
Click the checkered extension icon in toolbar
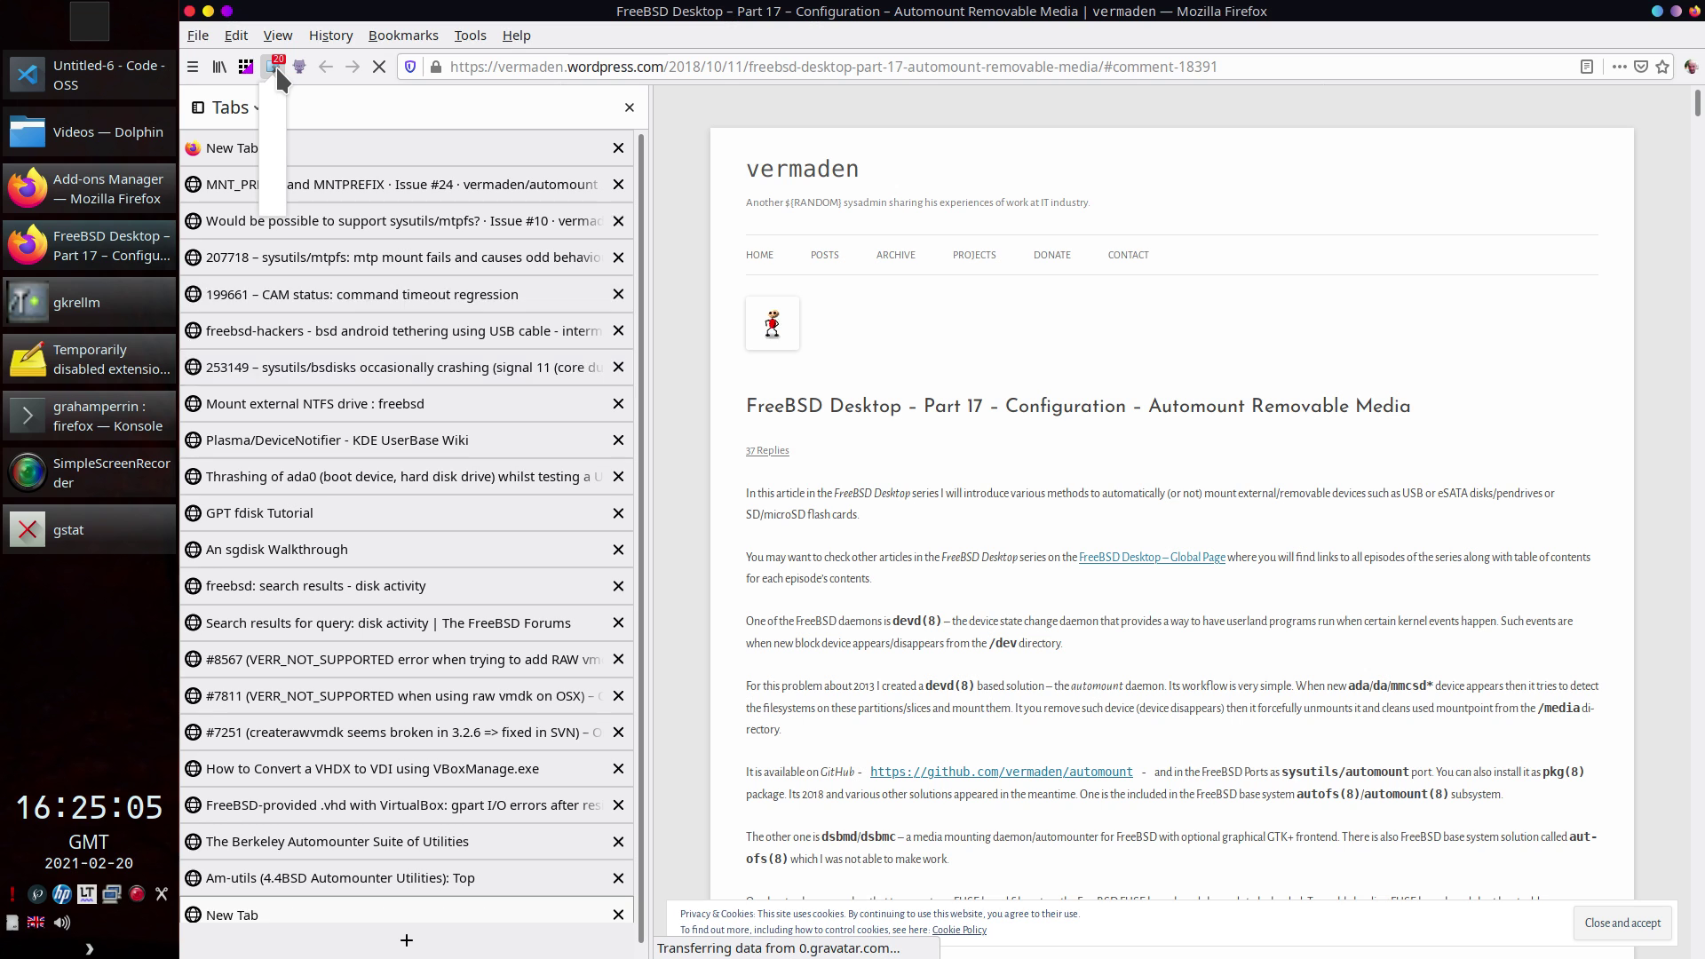246,67
